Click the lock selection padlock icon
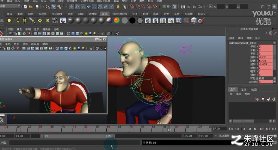Screen dimensions: 278x150 pos(118,7)
